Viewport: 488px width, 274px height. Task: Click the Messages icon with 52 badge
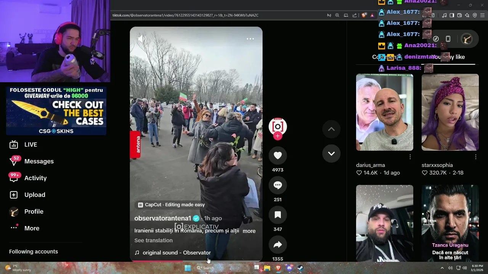tap(14, 161)
